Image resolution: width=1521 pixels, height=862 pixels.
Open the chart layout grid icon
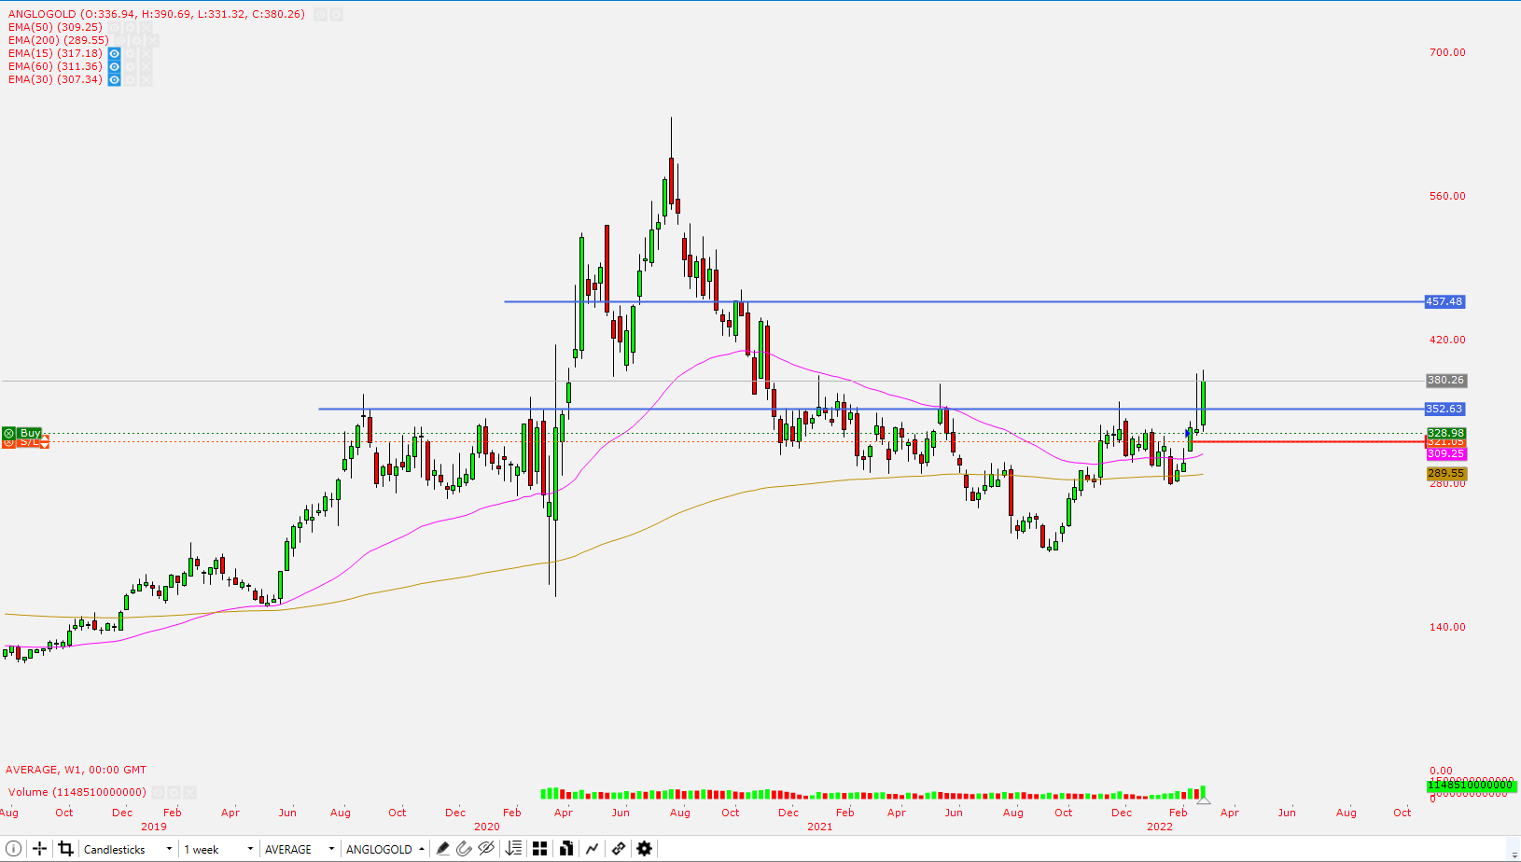[x=539, y=848]
